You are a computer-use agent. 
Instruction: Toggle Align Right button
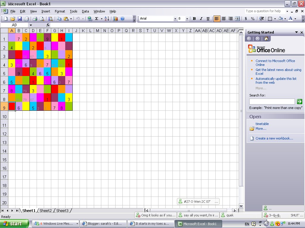pos(231,19)
